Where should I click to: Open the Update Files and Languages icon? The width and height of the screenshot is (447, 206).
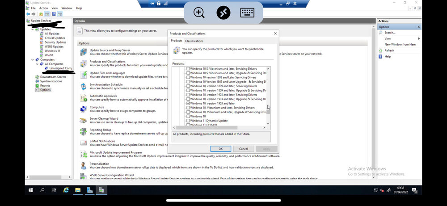tap(83, 75)
